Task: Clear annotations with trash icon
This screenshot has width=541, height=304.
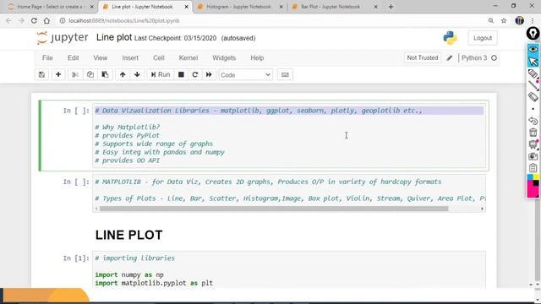Action: coord(533,133)
